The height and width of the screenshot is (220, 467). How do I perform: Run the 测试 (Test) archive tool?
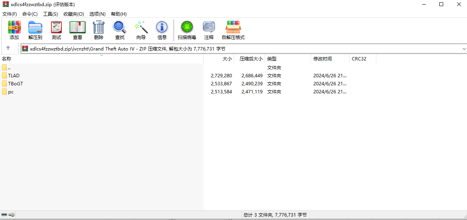click(56, 30)
